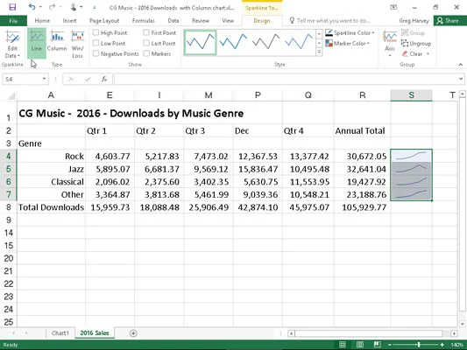Undo the last action in the Quick Access toolbar

pyautogui.click(x=32, y=7)
